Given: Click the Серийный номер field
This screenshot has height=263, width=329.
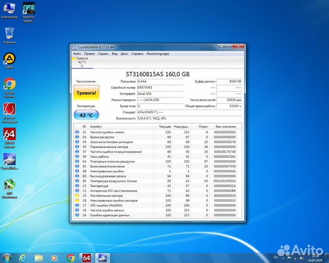Looking at the screenshot, I should click(160, 87).
